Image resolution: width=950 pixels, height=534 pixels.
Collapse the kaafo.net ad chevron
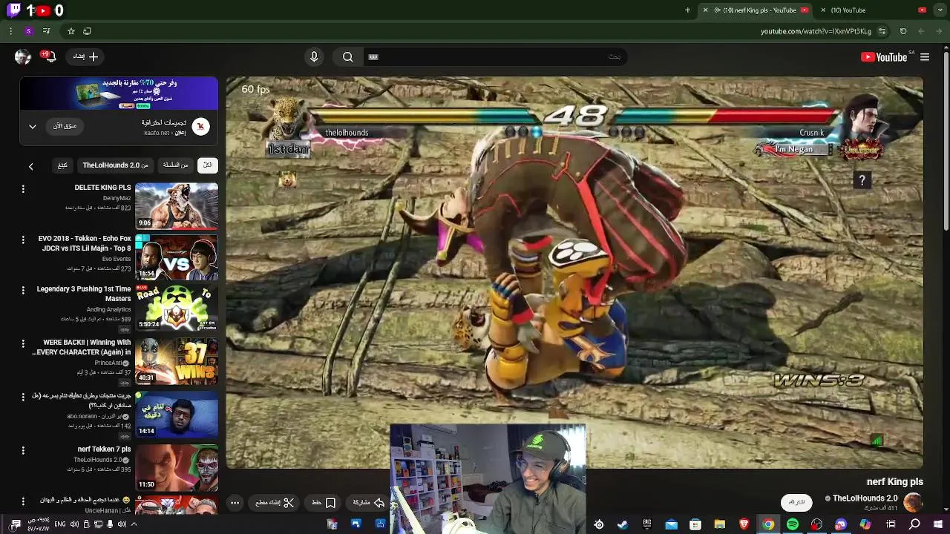tap(33, 126)
